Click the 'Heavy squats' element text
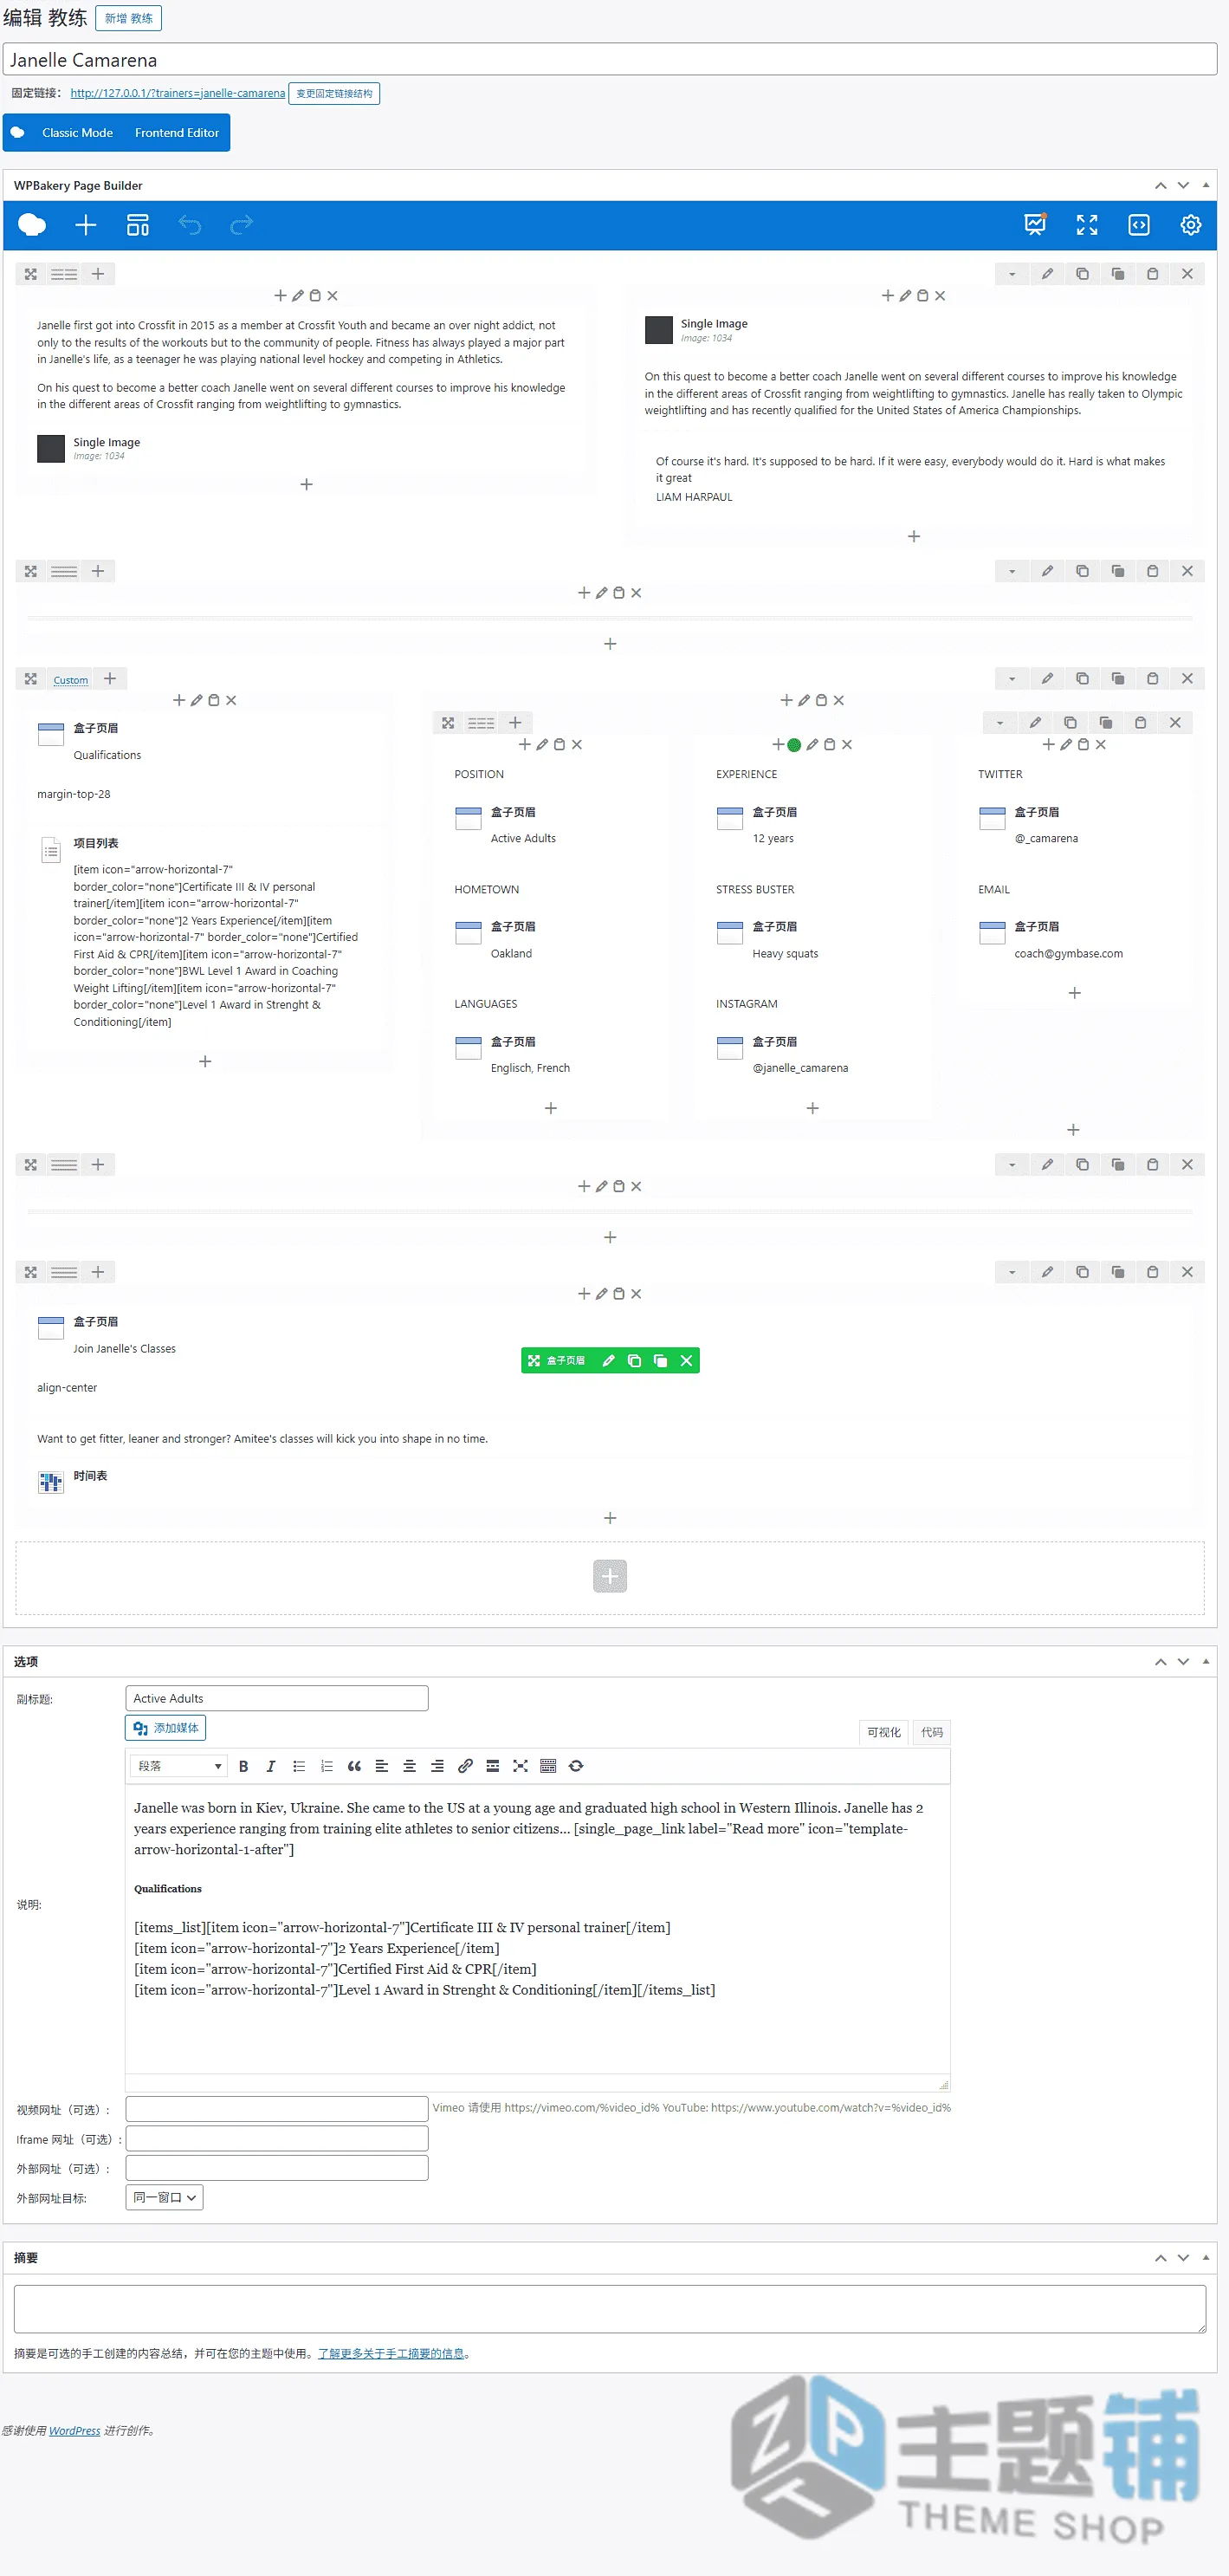The image size is (1229, 2576). [786, 954]
